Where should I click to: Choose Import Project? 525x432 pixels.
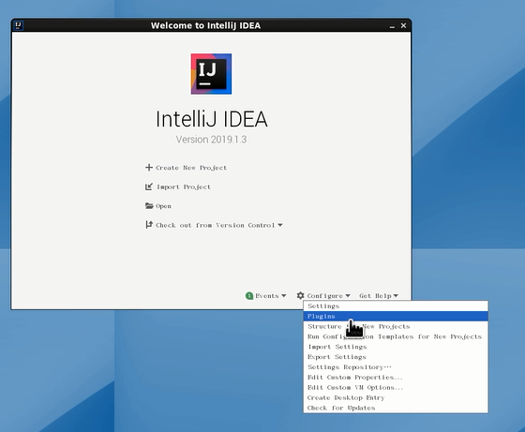click(184, 187)
